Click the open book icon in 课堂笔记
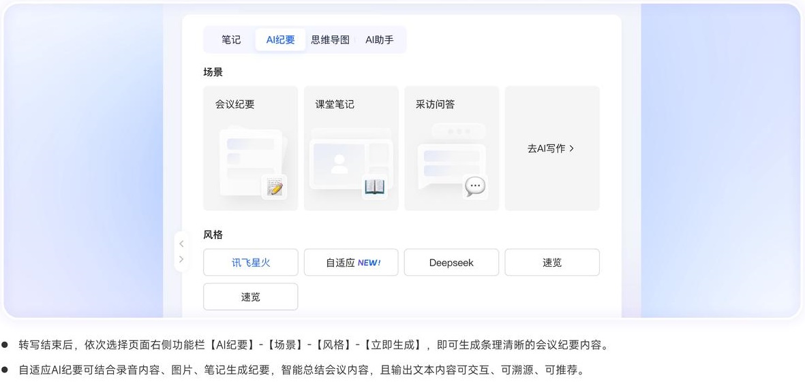 (x=374, y=187)
